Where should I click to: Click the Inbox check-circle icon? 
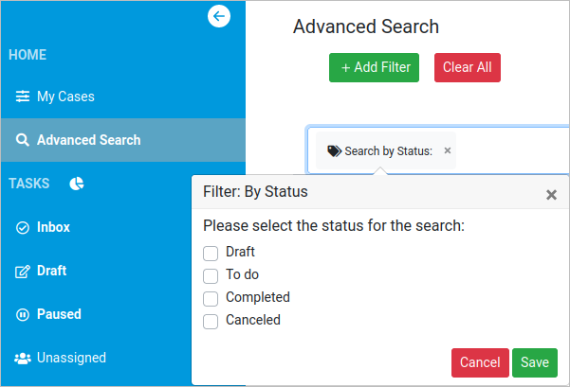tap(23, 227)
